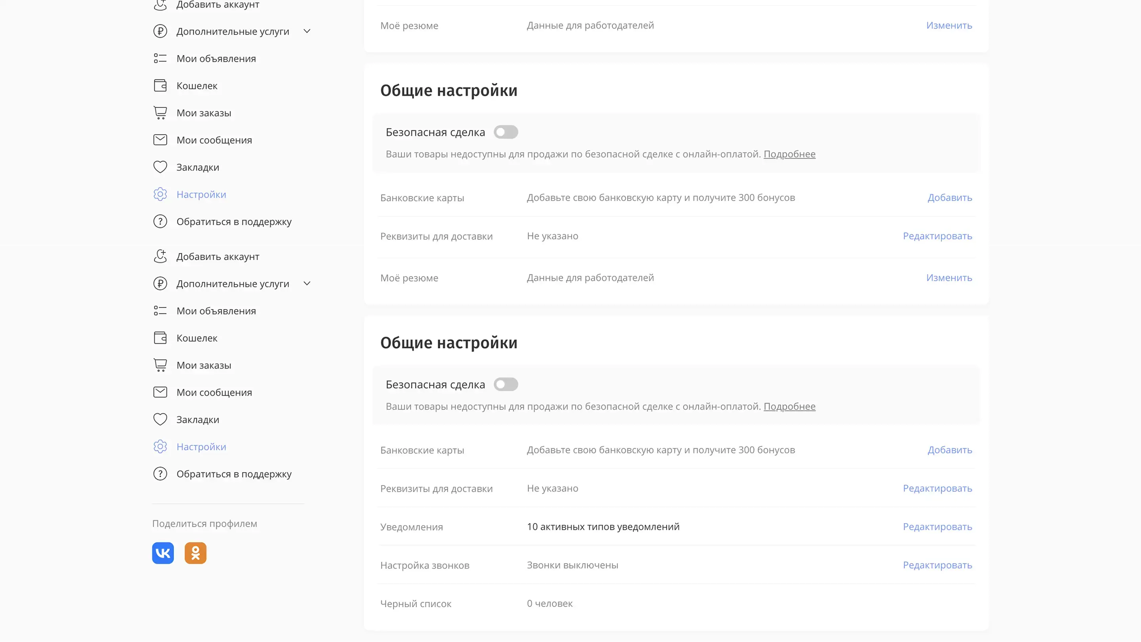1141x642 pixels.
Task: Share profile via the VK icon
Action: (x=162, y=553)
